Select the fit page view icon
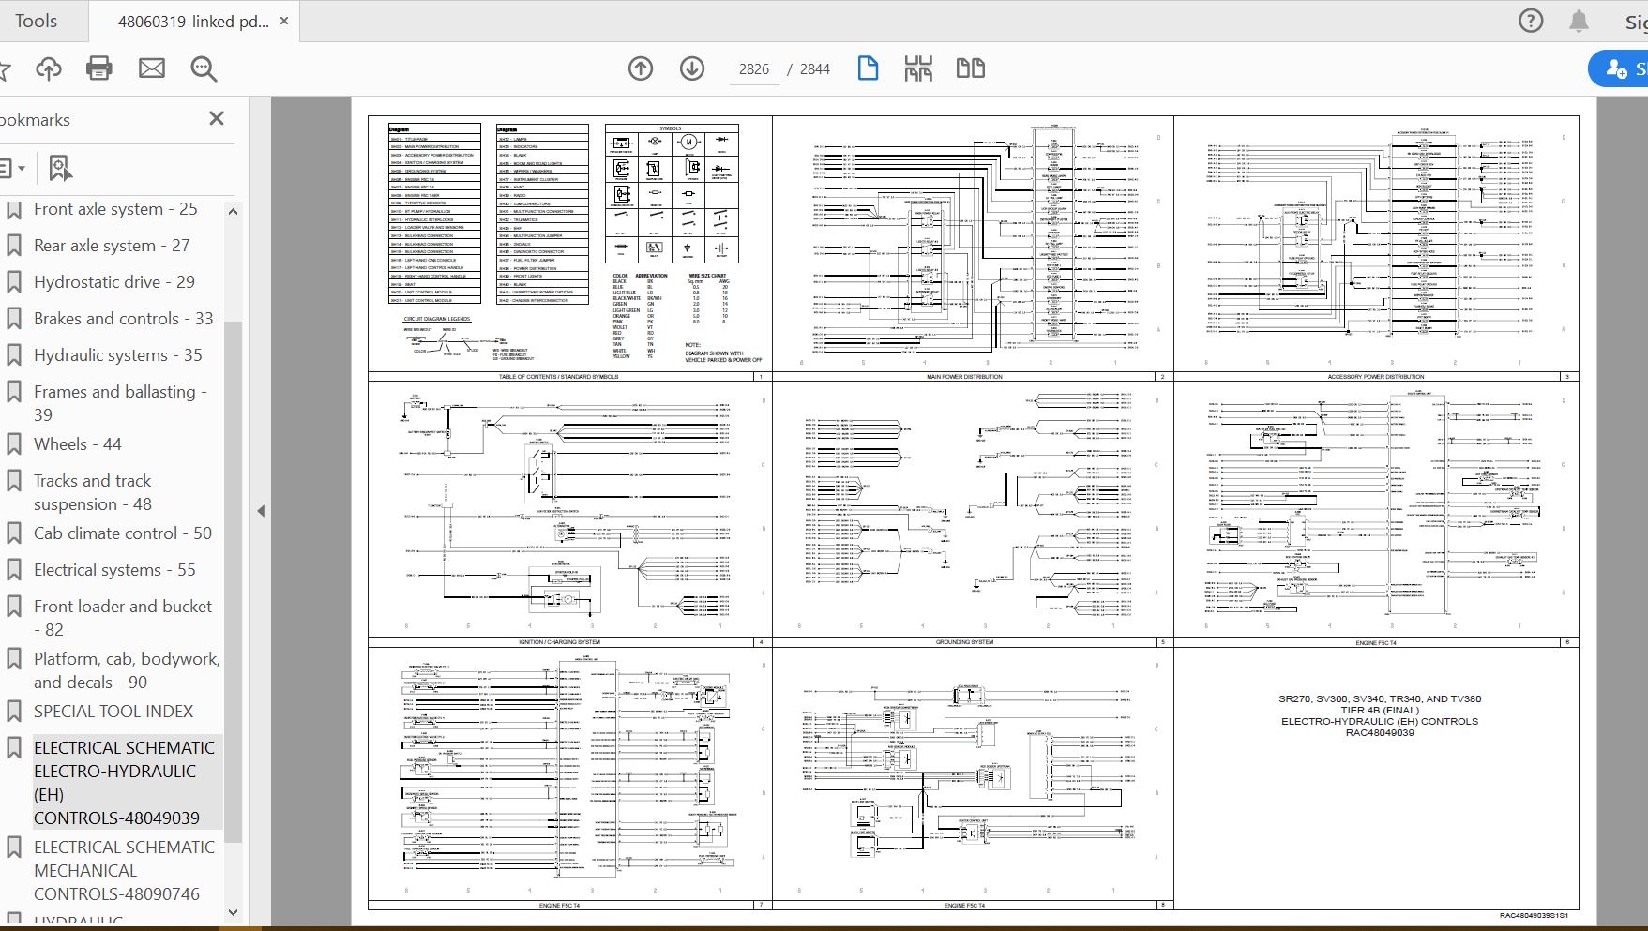1648x931 pixels. pos(868,68)
